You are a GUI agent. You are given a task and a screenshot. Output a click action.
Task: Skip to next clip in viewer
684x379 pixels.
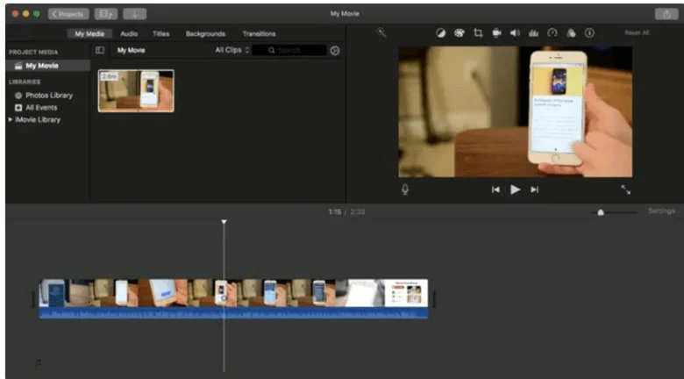click(534, 189)
